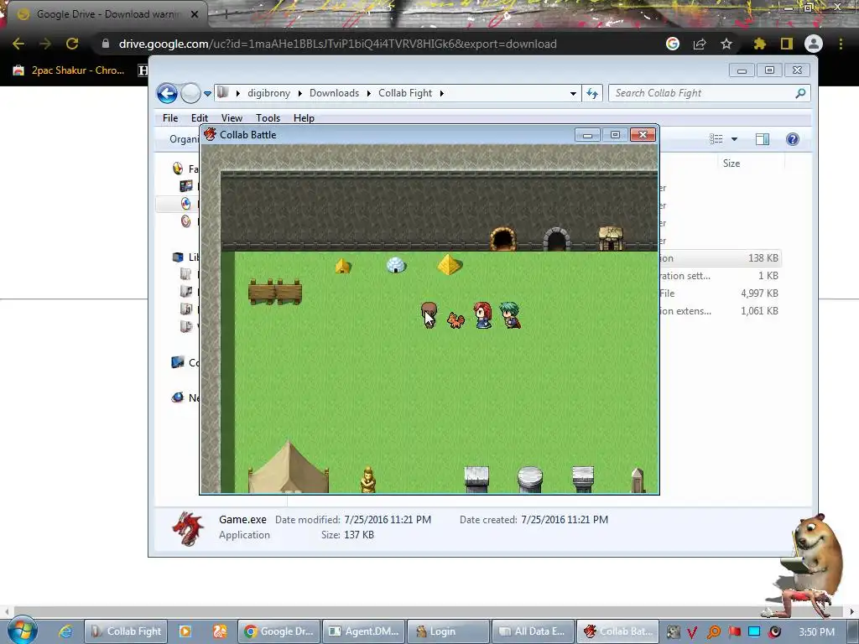Image resolution: width=859 pixels, height=644 pixels.
Task: Click the search magnifier icon in Explorer
Action: (x=800, y=93)
